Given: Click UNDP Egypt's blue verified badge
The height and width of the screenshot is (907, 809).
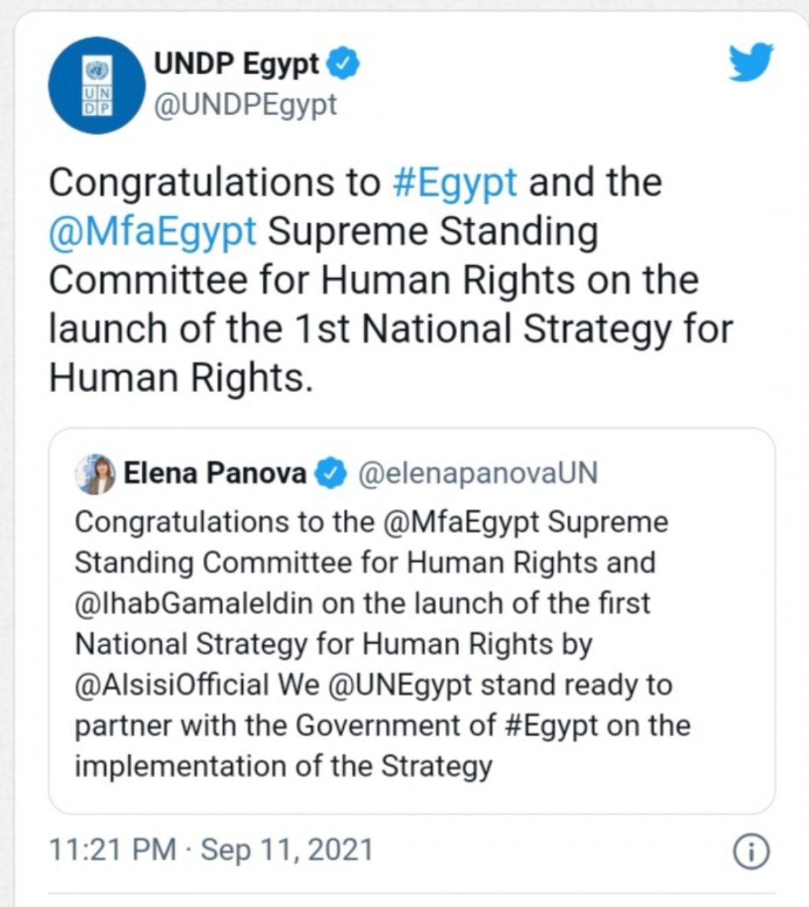Looking at the screenshot, I should (342, 63).
